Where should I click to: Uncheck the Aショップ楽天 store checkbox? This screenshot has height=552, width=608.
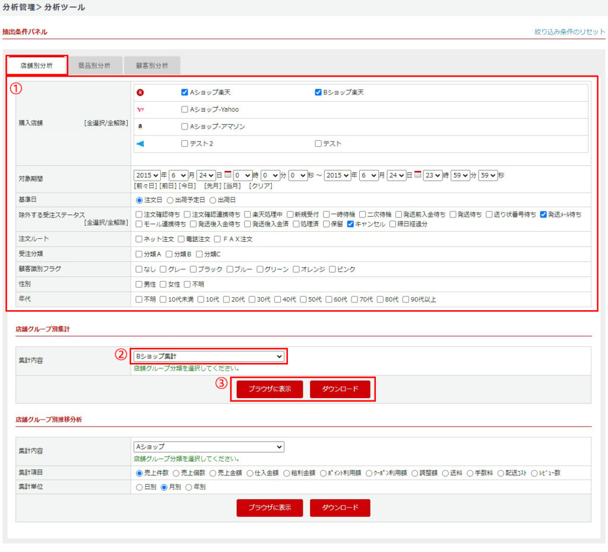pos(185,93)
